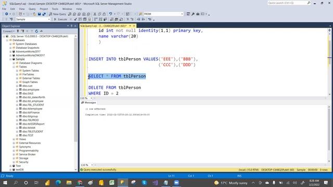This screenshot has width=333, height=187.
Task: Select dbo.tblSSRSReport table in tree
Action: pyautogui.click(x=33, y=124)
